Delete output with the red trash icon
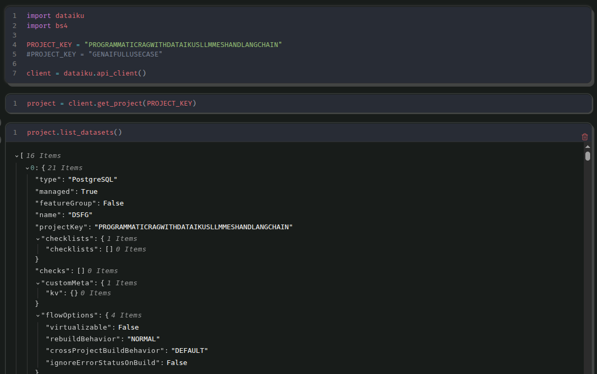This screenshot has height=374, width=597. pyautogui.click(x=585, y=137)
